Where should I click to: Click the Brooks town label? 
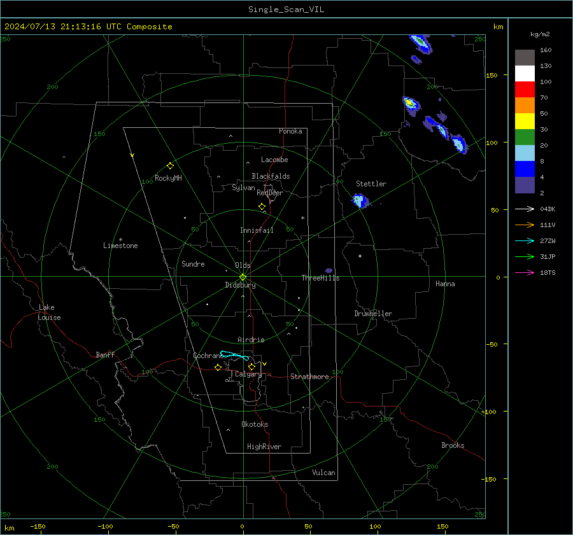[453, 445]
